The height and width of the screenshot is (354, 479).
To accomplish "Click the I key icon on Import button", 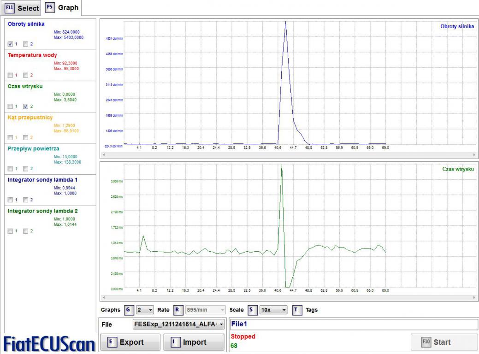I will pyautogui.click(x=175, y=342).
